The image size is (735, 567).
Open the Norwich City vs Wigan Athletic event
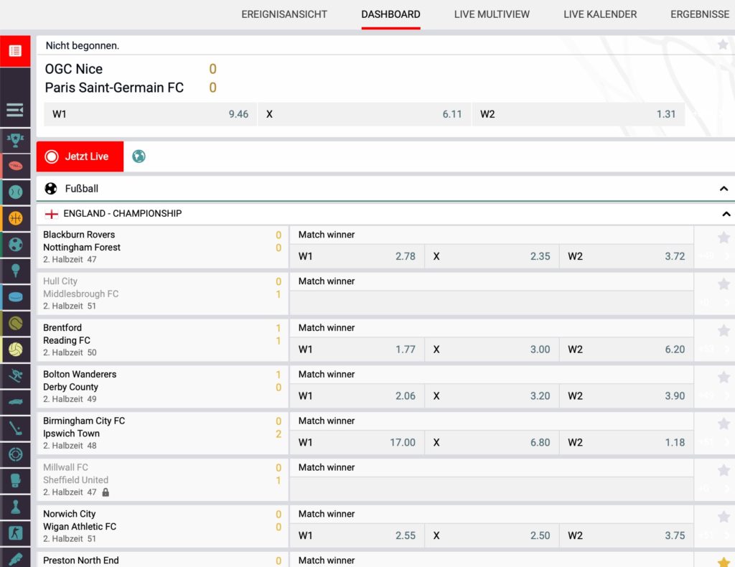click(162, 526)
